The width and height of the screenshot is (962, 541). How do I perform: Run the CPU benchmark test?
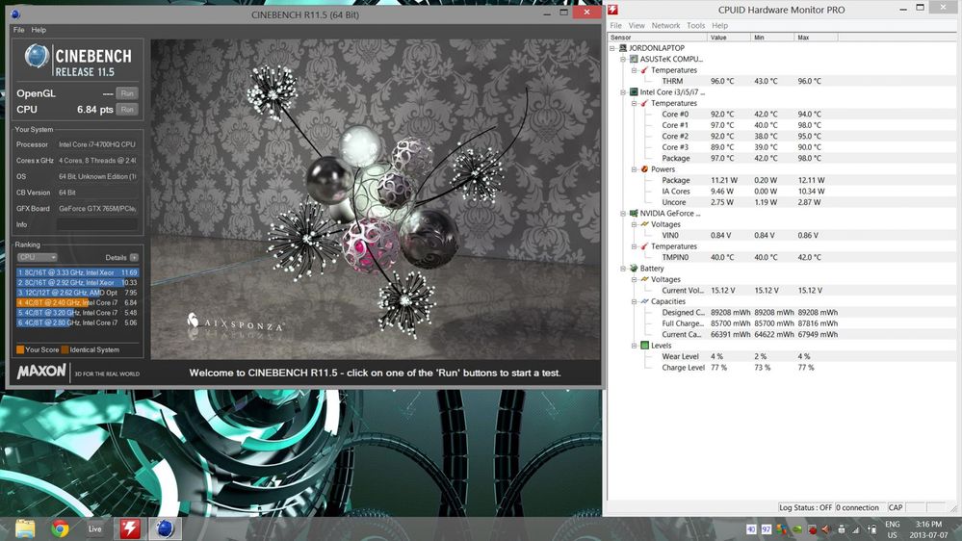coord(127,109)
